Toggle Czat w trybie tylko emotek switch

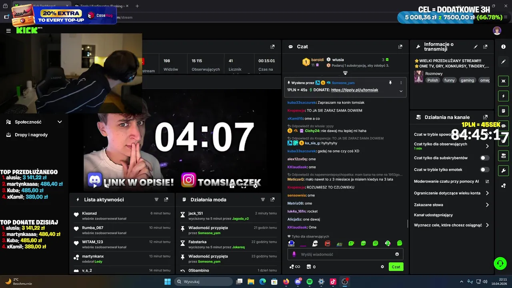point(484,170)
